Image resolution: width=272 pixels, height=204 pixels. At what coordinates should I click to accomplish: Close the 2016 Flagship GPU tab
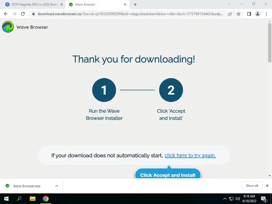pyautogui.click(x=62, y=5)
